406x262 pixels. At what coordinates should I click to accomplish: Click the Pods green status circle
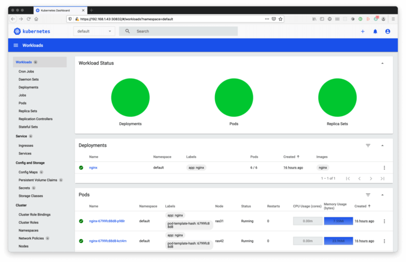(x=234, y=97)
